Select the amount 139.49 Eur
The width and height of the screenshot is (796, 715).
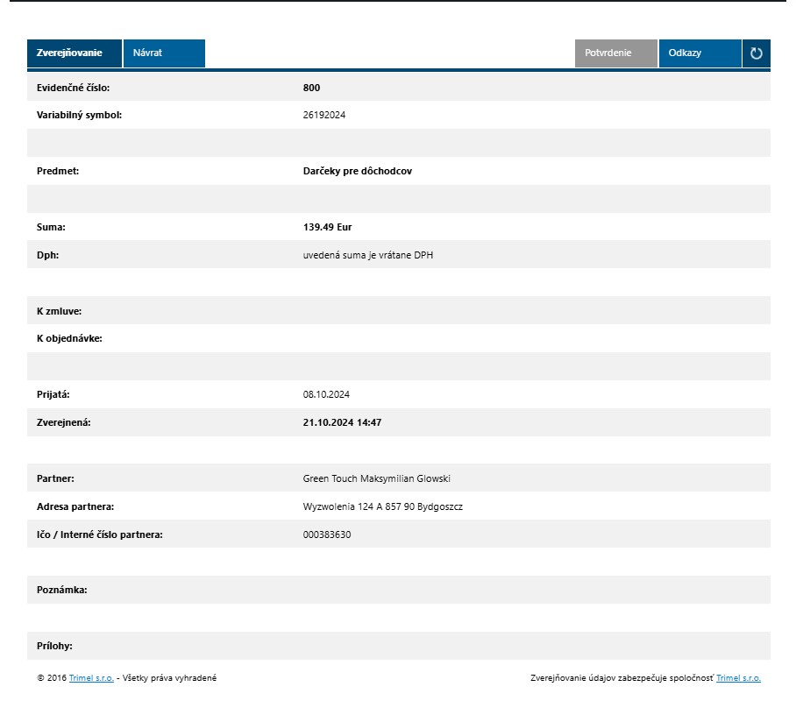coord(327,227)
